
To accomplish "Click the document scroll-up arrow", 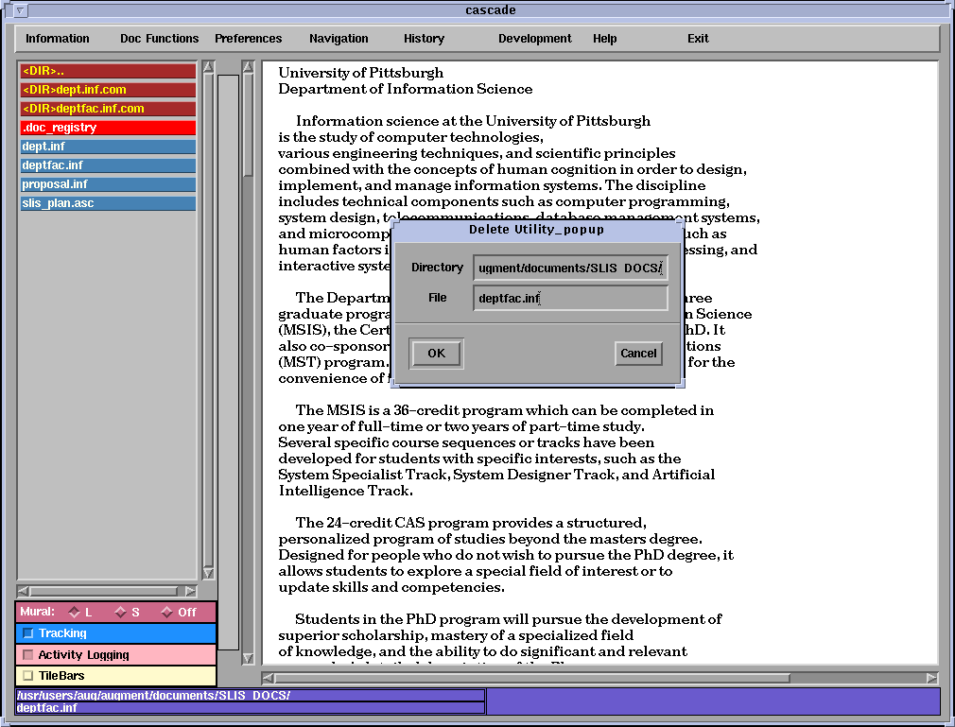I will tap(248, 66).
